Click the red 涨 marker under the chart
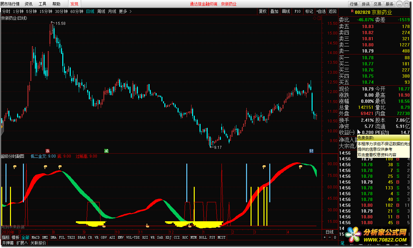The height and width of the screenshot is (248, 413). [x=47, y=151]
